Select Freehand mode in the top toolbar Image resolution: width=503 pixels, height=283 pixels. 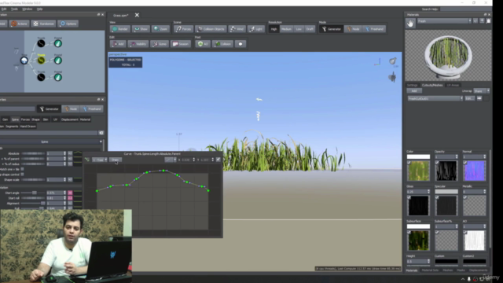(x=374, y=29)
